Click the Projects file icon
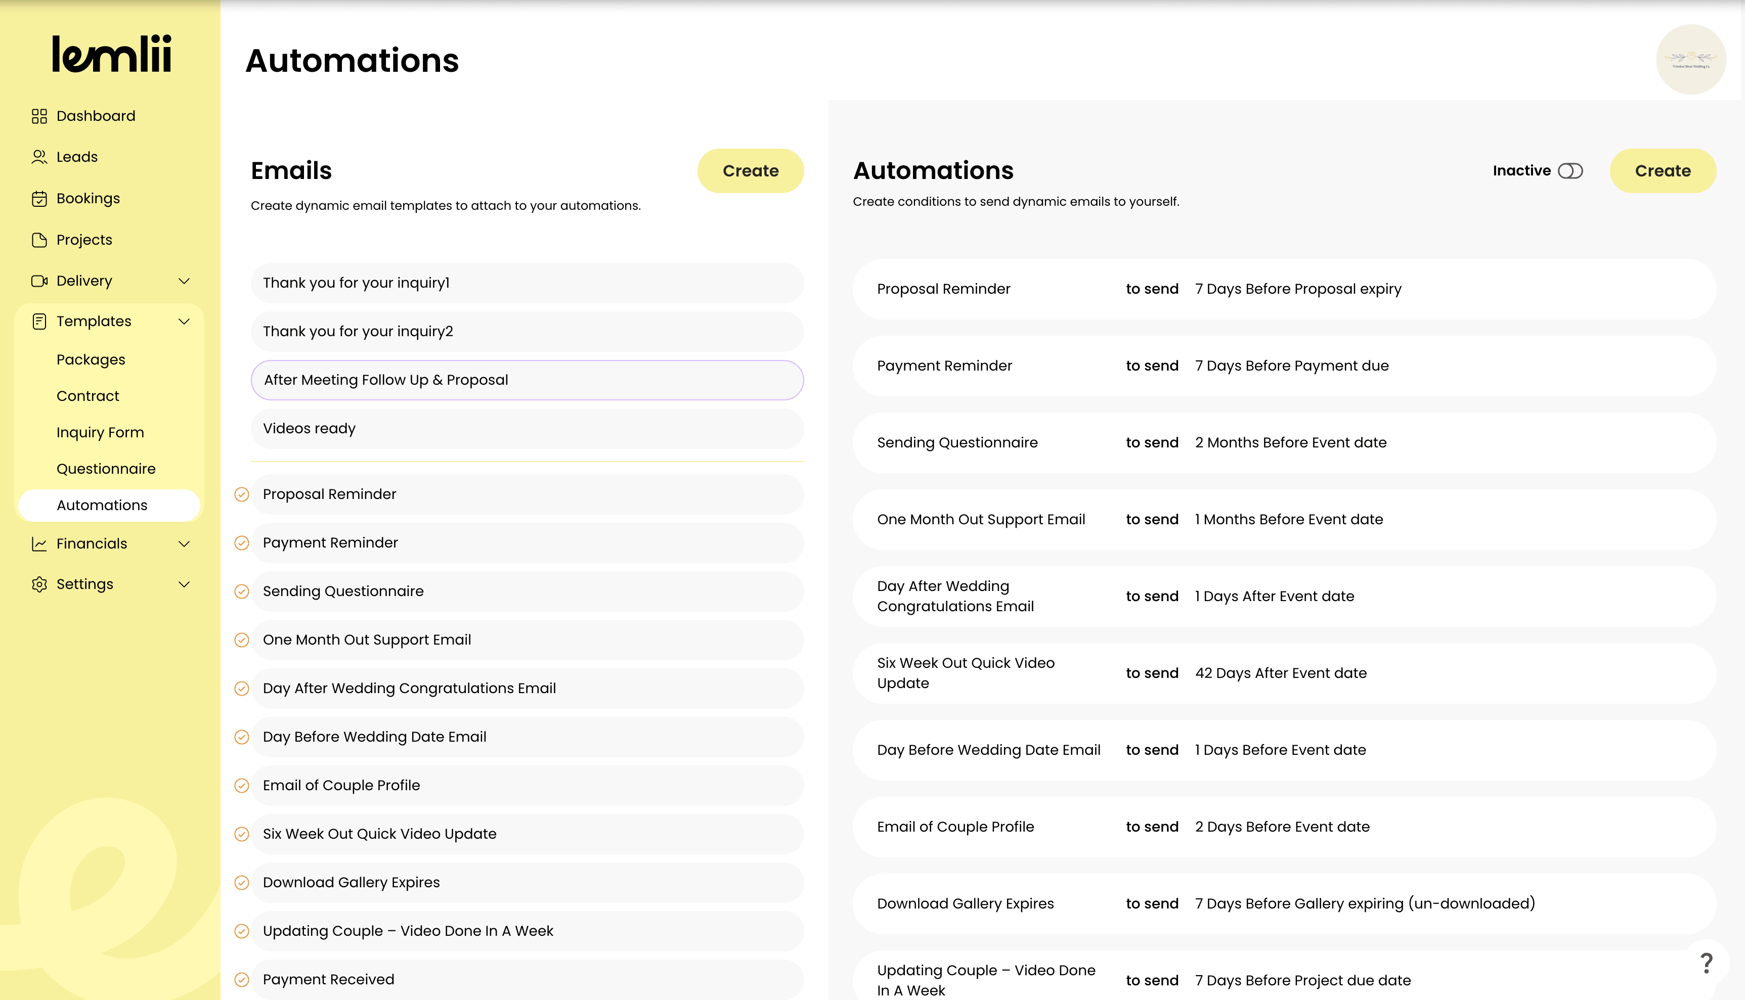 pyautogui.click(x=39, y=240)
